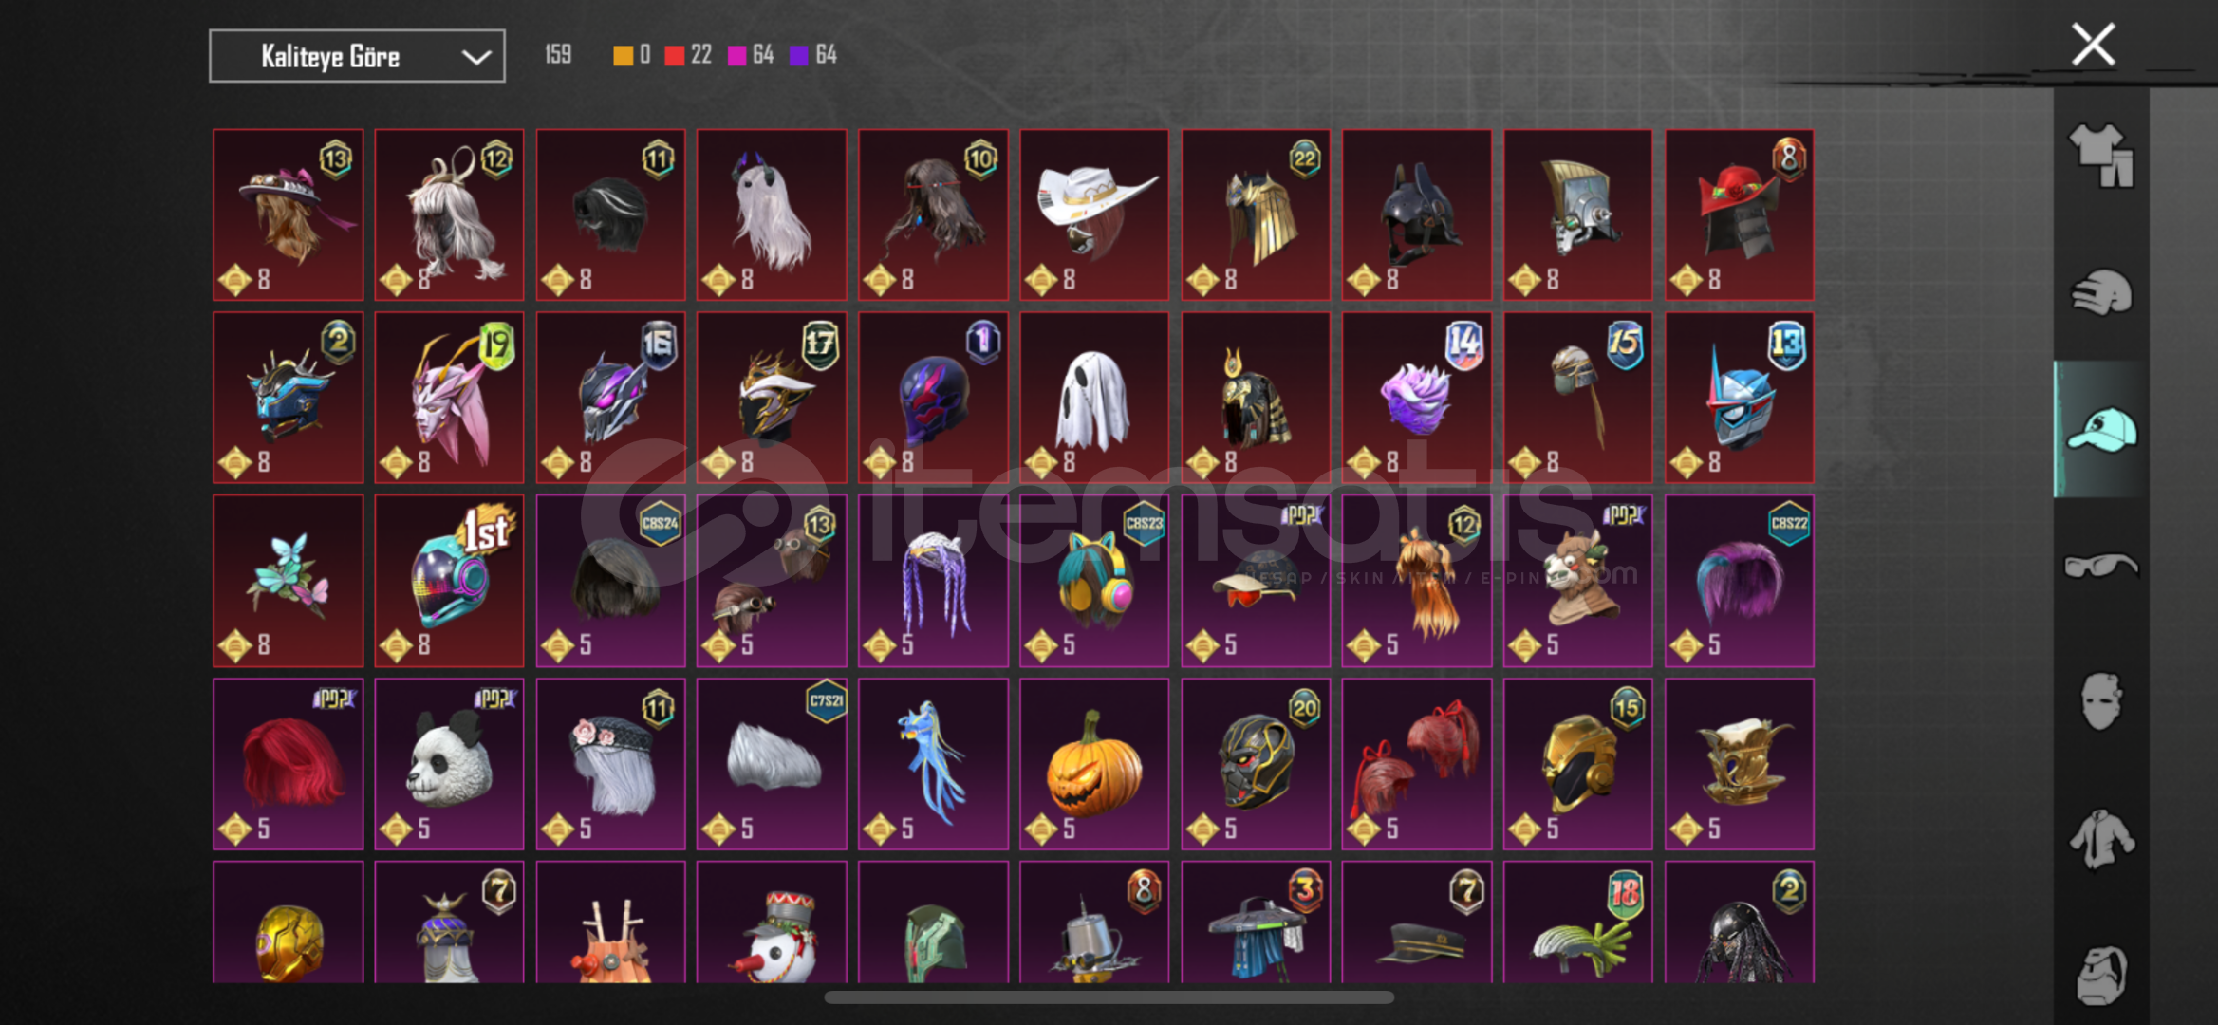The height and width of the screenshot is (1025, 2218).
Task: Close the inventory with X
Action: pyautogui.click(x=2093, y=45)
